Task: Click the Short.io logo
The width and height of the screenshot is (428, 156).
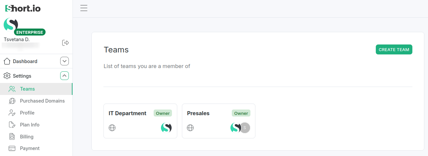Action: (23, 9)
